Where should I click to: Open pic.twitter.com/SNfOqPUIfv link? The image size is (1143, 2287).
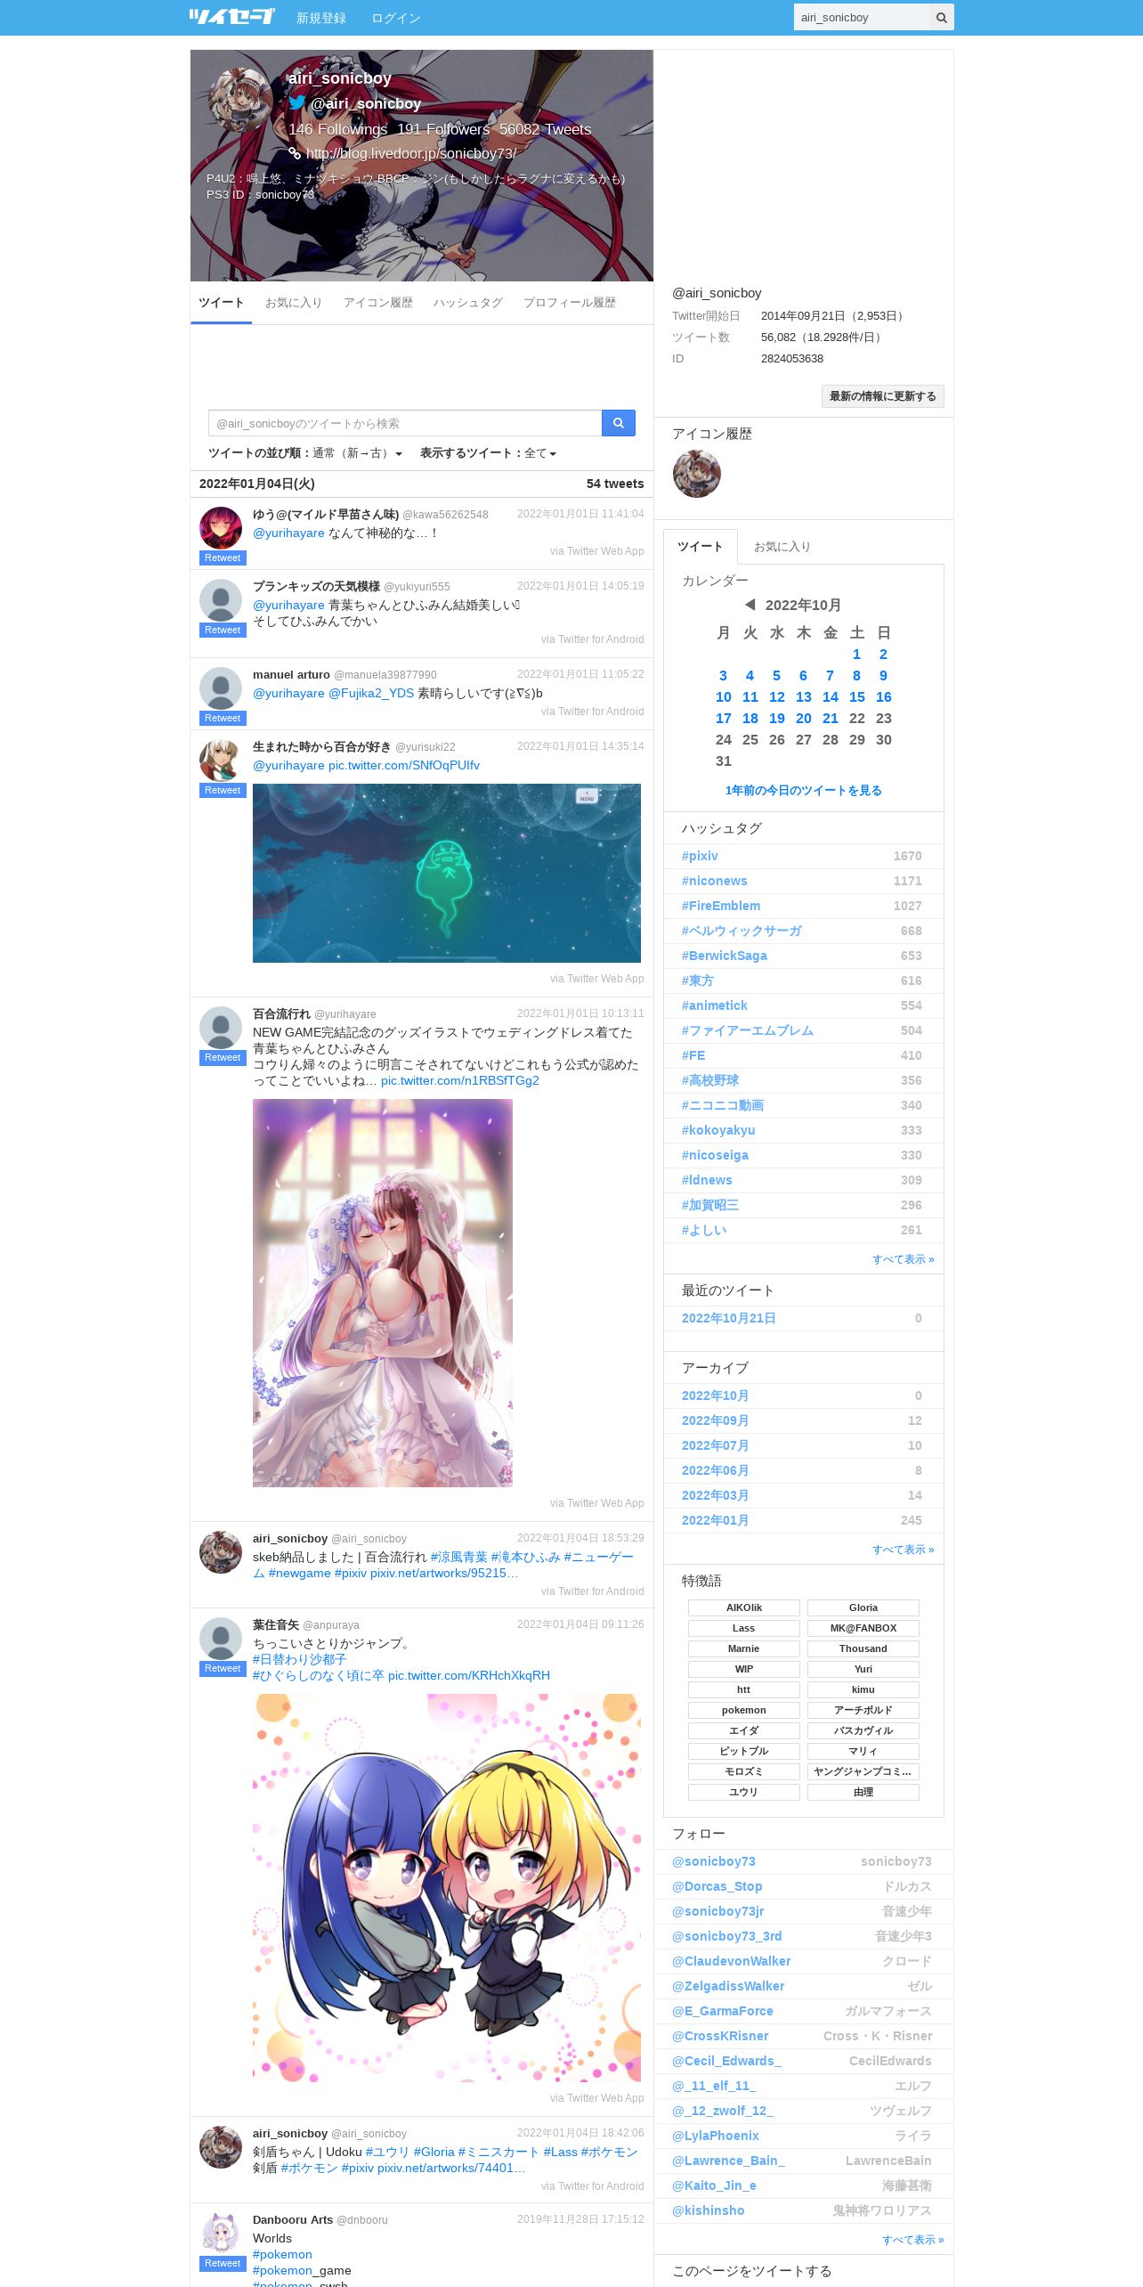[x=404, y=765]
